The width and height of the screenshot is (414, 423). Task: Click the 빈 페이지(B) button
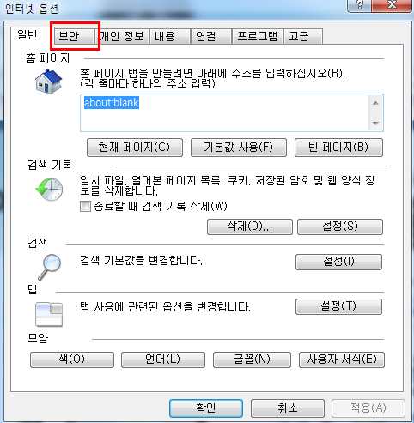tap(338, 148)
